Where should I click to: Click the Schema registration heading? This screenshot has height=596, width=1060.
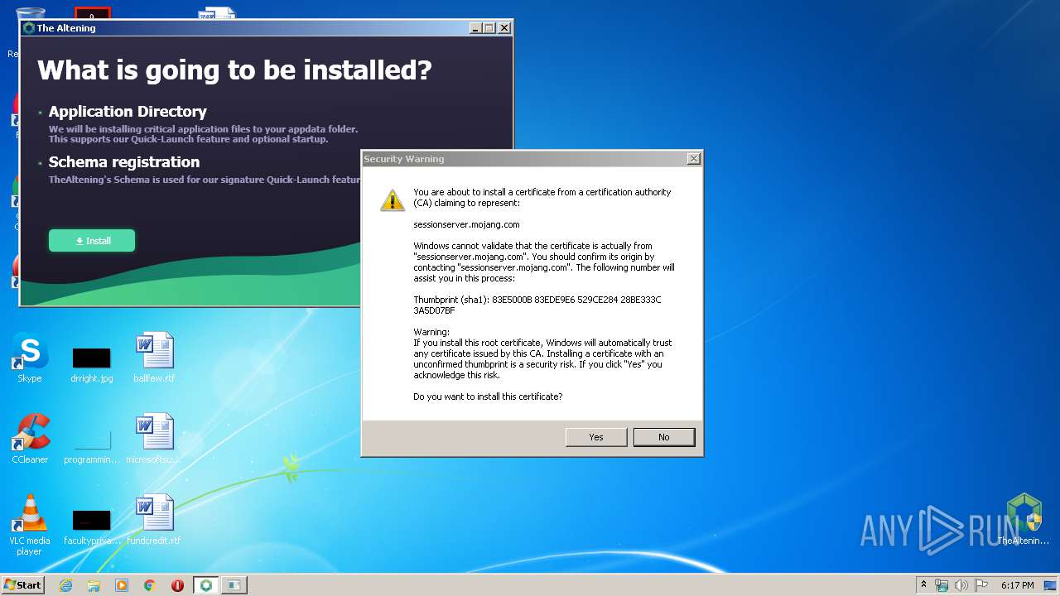point(124,161)
